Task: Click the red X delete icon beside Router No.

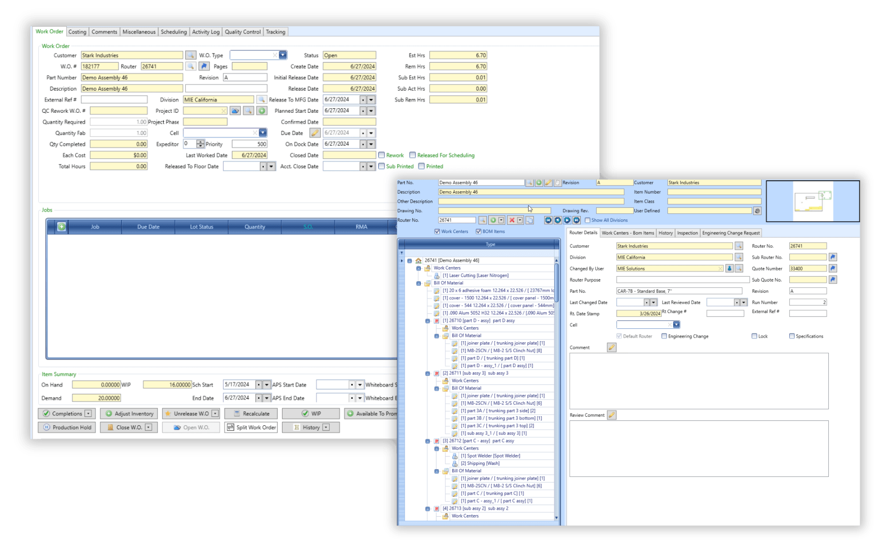Action: 512,220
